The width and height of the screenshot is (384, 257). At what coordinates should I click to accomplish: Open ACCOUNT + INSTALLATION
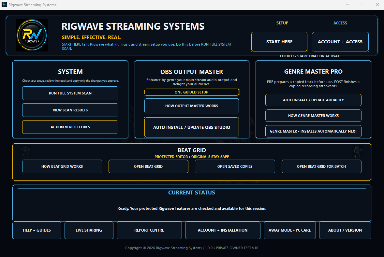(x=223, y=230)
